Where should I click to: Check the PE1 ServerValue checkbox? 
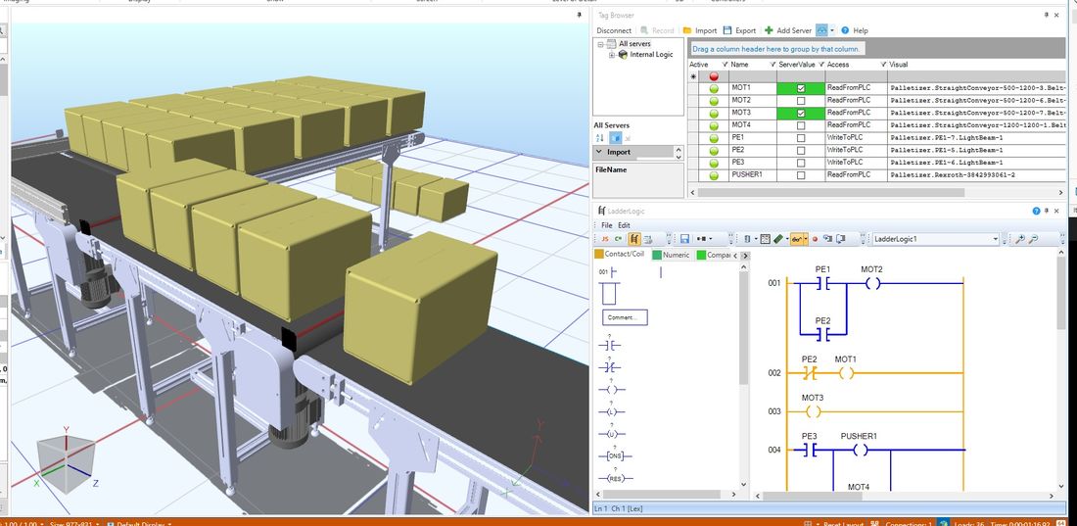(x=801, y=137)
